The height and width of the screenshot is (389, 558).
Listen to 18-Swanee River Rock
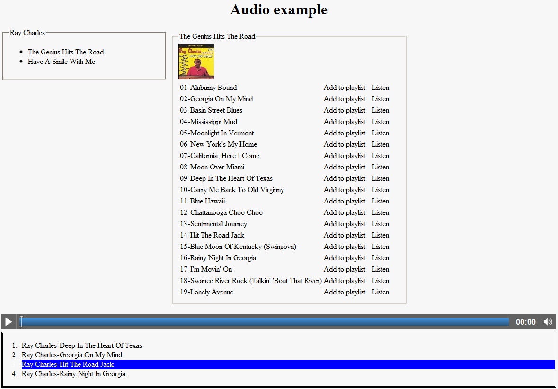pyautogui.click(x=381, y=281)
